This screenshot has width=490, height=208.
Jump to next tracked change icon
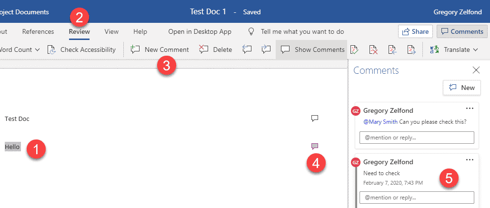(411, 50)
